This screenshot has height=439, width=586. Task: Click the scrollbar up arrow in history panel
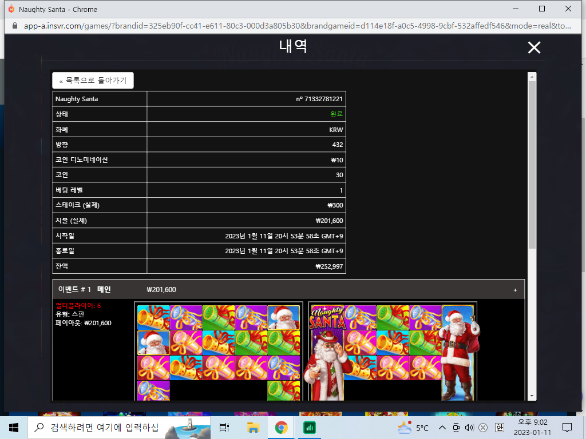532,77
